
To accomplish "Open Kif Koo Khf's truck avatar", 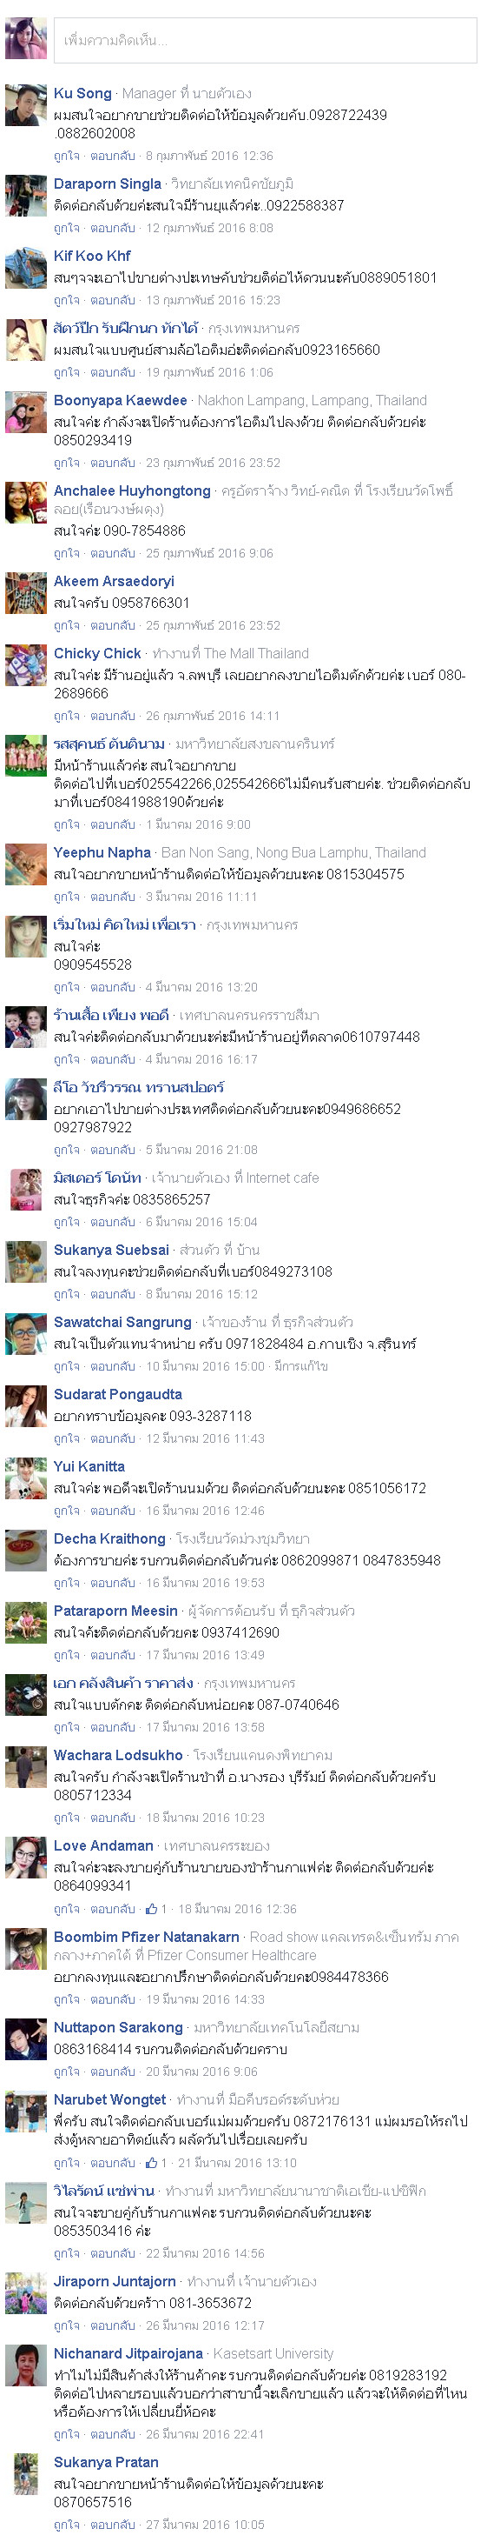I will (x=26, y=268).
